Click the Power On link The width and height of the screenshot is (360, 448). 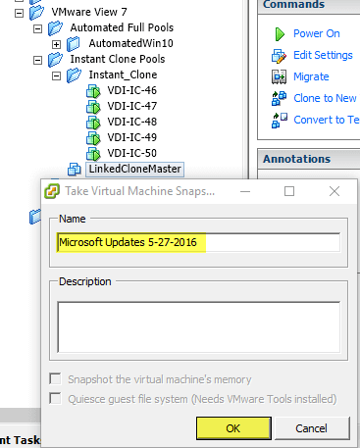coord(317,33)
